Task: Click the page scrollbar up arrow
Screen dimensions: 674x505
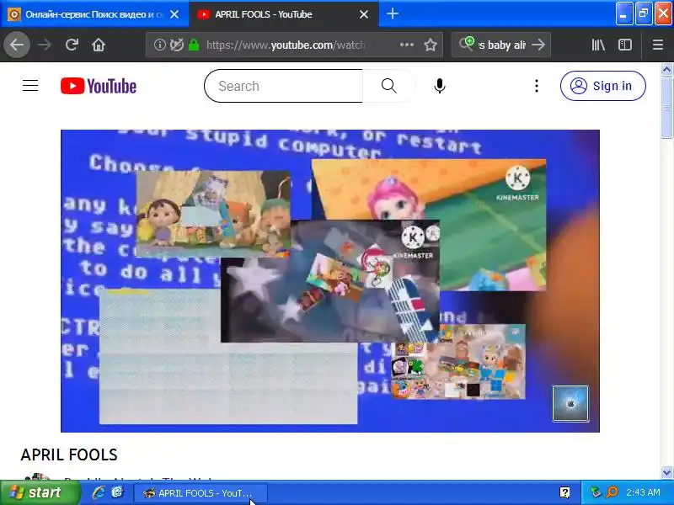Action: 666,69
